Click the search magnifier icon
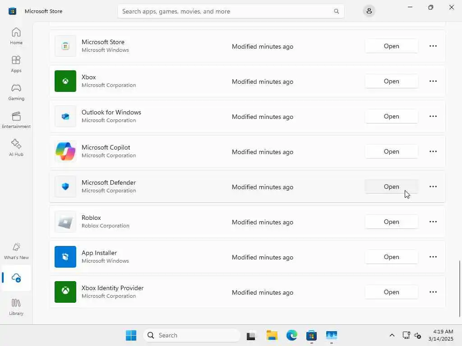Viewport: 462px width, 346px height. [x=336, y=11]
